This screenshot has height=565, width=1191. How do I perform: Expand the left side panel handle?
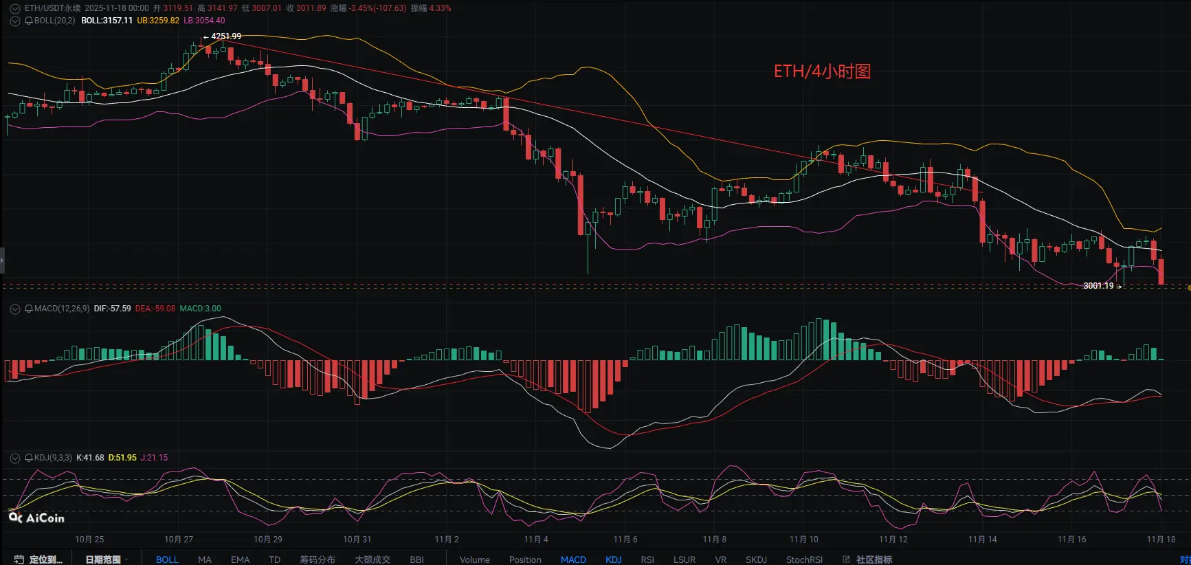[2, 261]
